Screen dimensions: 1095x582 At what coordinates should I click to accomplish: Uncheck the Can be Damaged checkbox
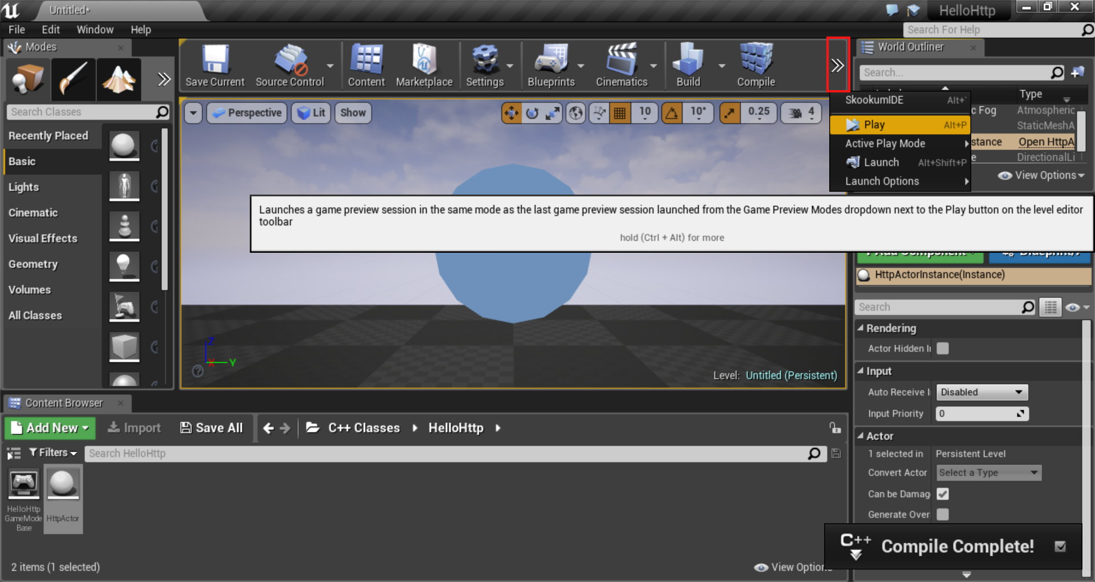coord(943,494)
